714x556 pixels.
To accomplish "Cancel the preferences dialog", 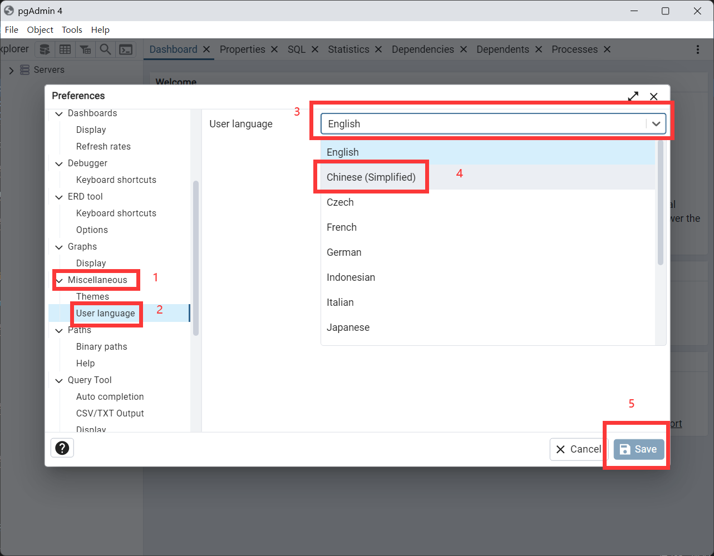I will click(578, 449).
